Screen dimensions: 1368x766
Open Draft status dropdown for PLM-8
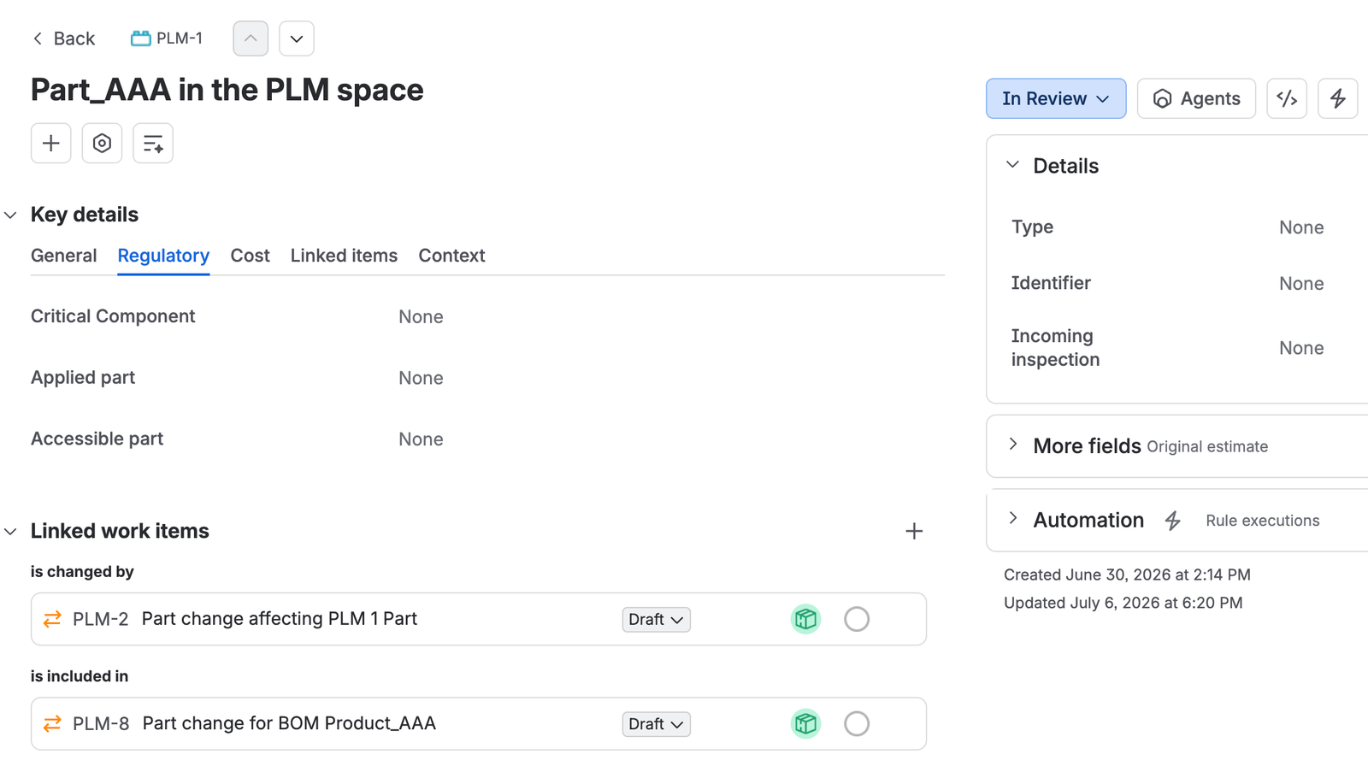656,724
